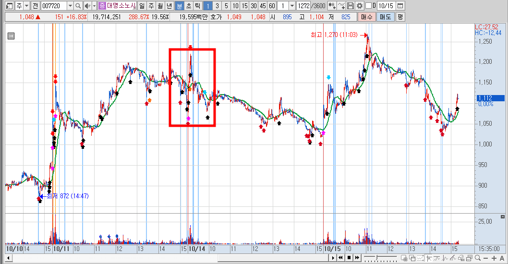Click the eraser tool in bottom toolbar
Viewport: 508px width, 264px height.
click(460, 258)
